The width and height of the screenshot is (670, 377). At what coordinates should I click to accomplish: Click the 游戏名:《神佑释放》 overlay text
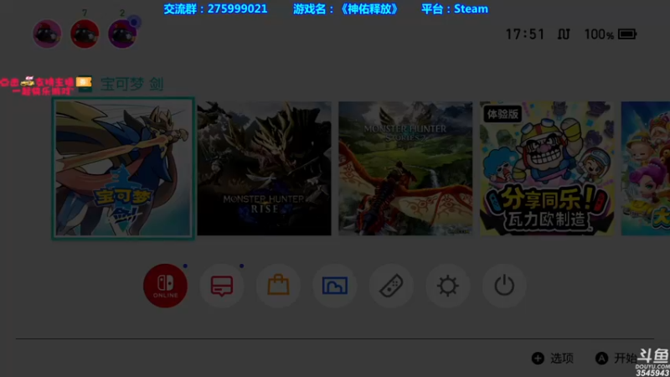point(345,9)
